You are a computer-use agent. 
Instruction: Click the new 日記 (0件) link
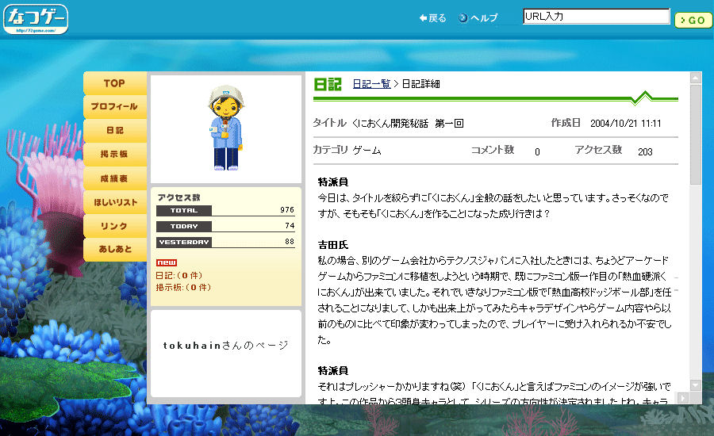coord(172,275)
